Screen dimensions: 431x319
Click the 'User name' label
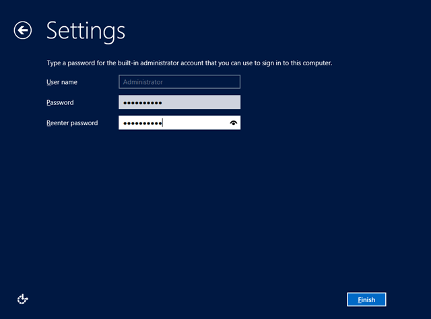pos(62,82)
